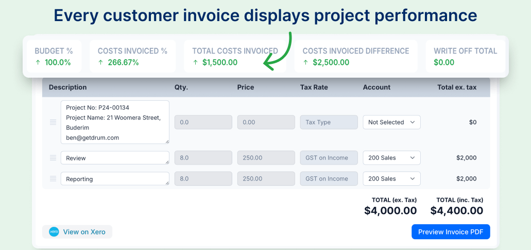Image resolution: width=531 pixels, height=250 pixels.
Task: Click the TOTAL COSTS INVOICED label
Action: point(235,51)
